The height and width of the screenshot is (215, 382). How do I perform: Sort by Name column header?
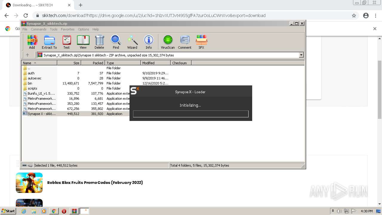click(x=39, y=63)
